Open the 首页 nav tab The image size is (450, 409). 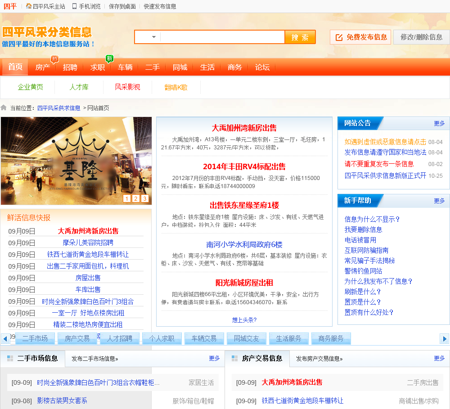pyautogui.click(x=15, y=67)
